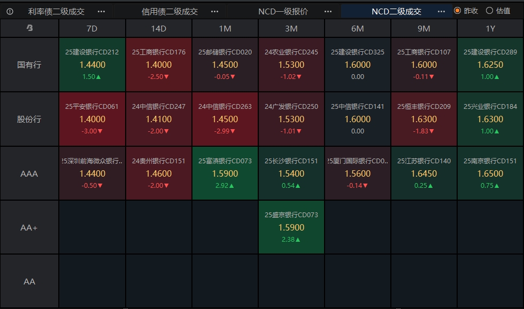Open the 24农业银行CD245 cell

291,65
